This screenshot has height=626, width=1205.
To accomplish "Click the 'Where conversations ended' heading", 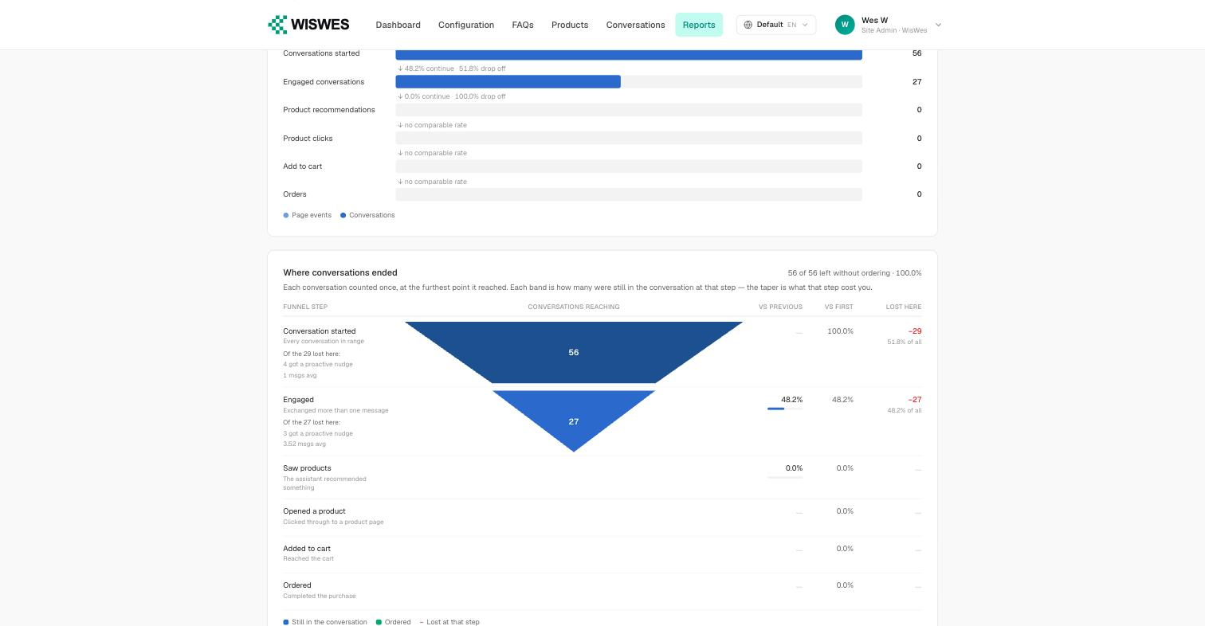I will point(340,272).
